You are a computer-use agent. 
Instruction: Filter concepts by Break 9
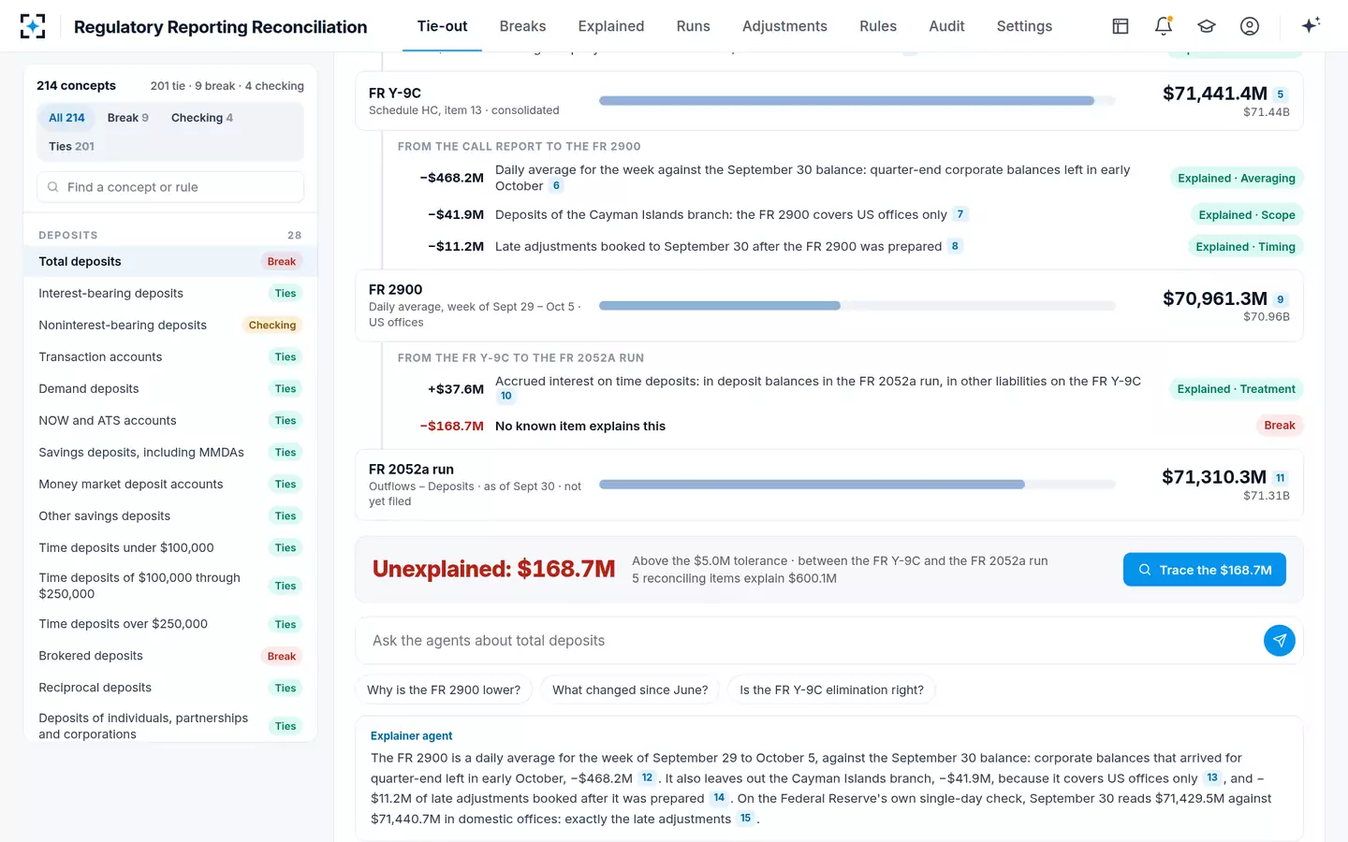tap(127, 118)
